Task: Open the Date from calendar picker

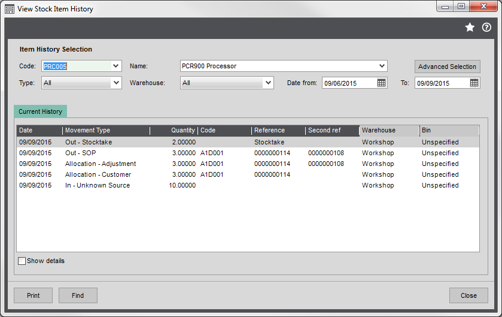Action: 381,83
